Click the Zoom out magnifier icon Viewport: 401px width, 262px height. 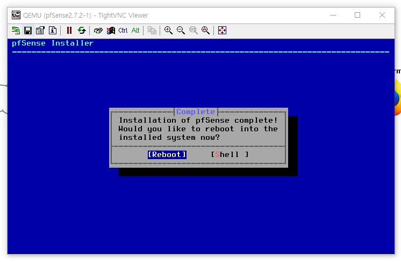[181, 31]
